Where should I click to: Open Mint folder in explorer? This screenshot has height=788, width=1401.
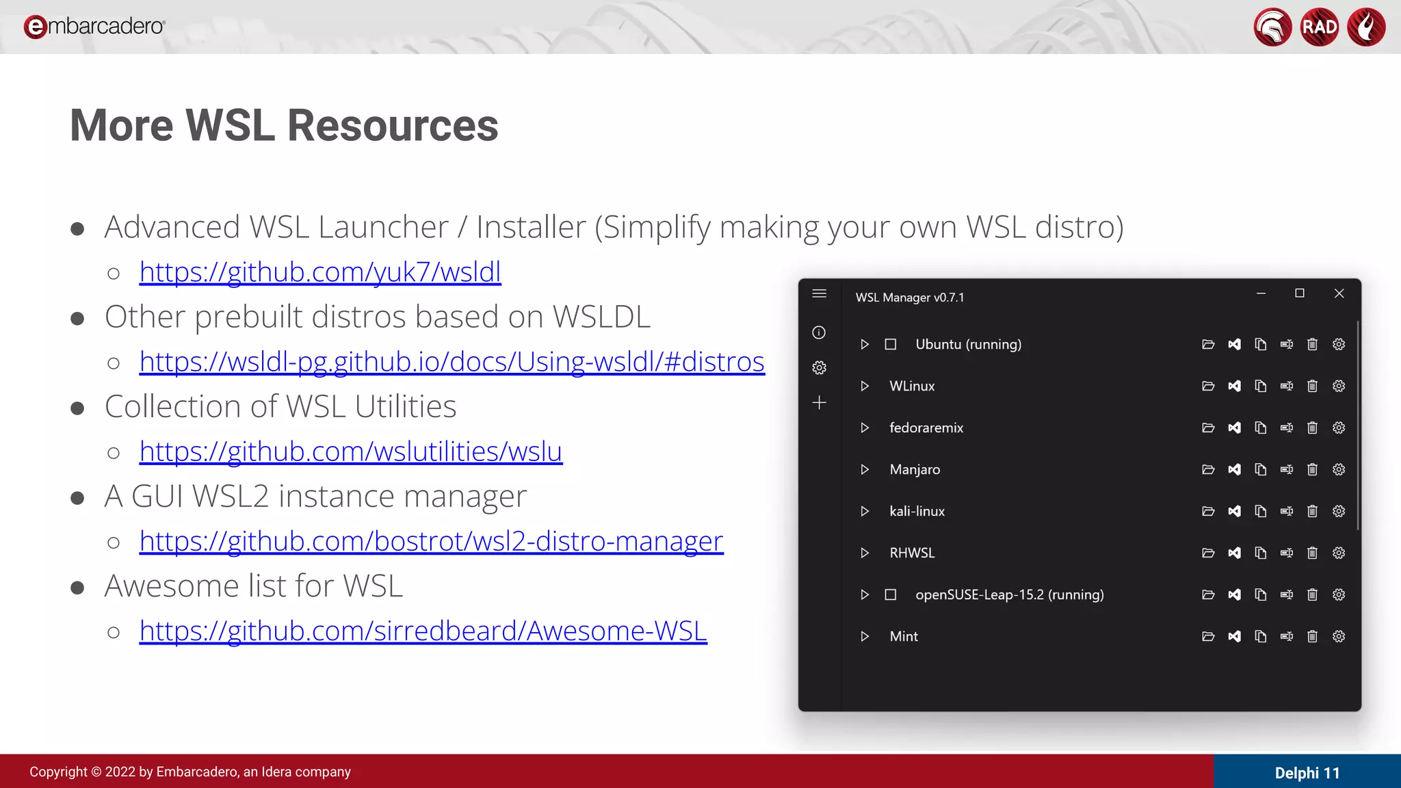tap(1208, 636)
